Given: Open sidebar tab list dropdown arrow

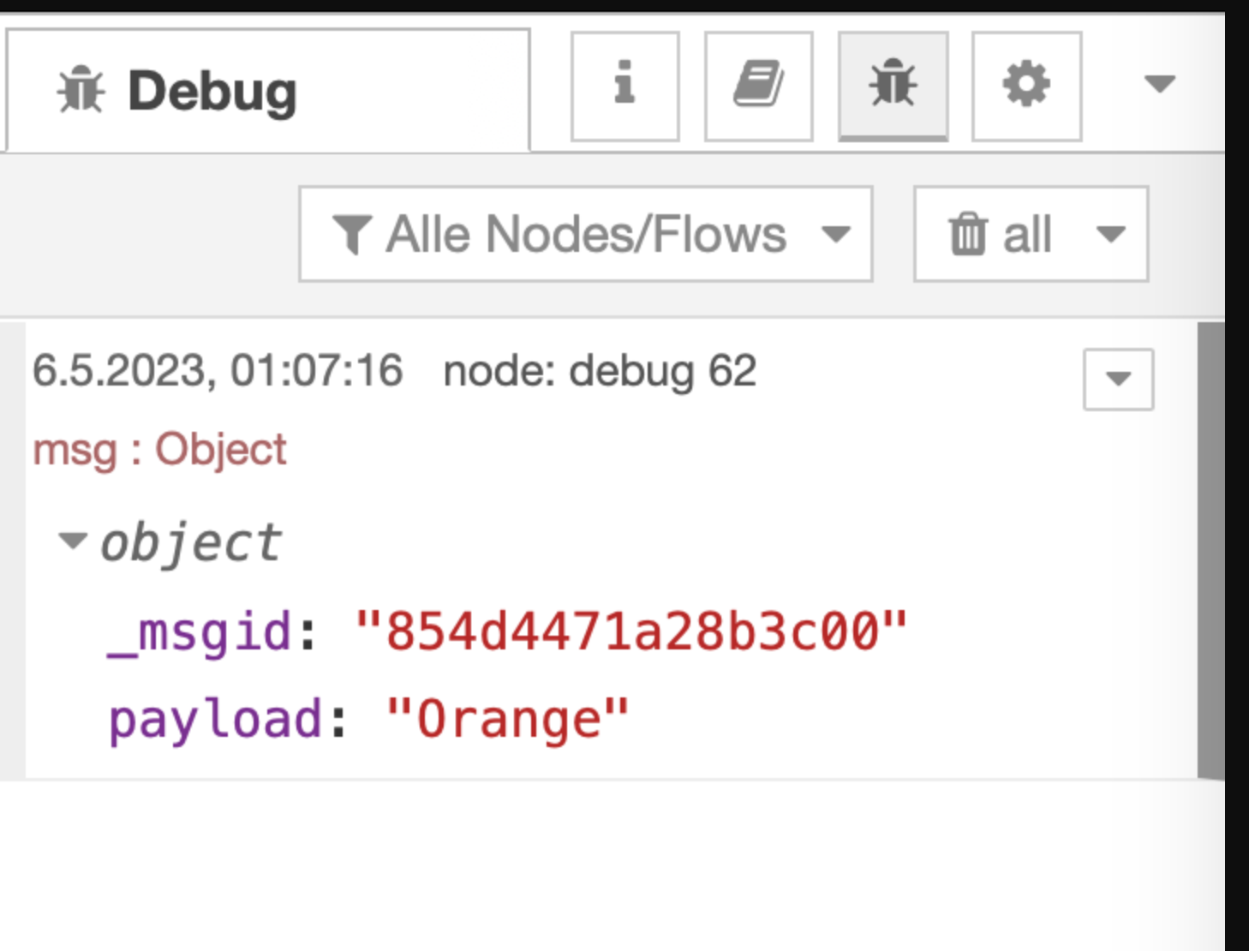Looking at the screenshot, I should point(1160,84).
